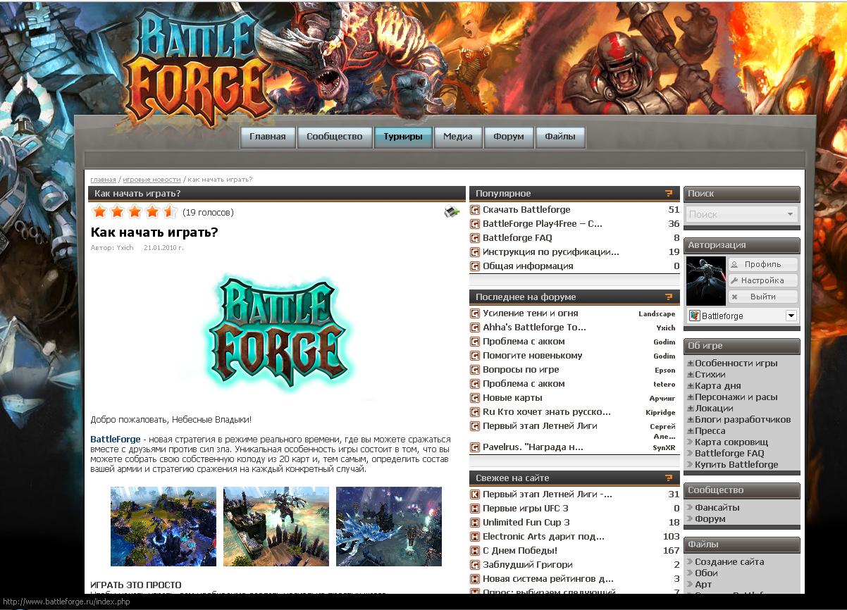Viewport: 847px width, 610px height.
Task: Click author name Yxich under the title
Action: 125,248
